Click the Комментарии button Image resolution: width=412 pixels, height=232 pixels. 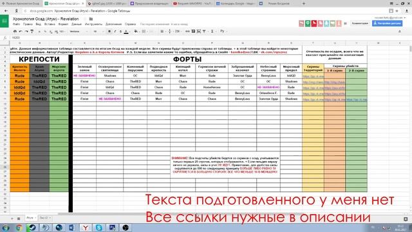(x=360, y=23)
